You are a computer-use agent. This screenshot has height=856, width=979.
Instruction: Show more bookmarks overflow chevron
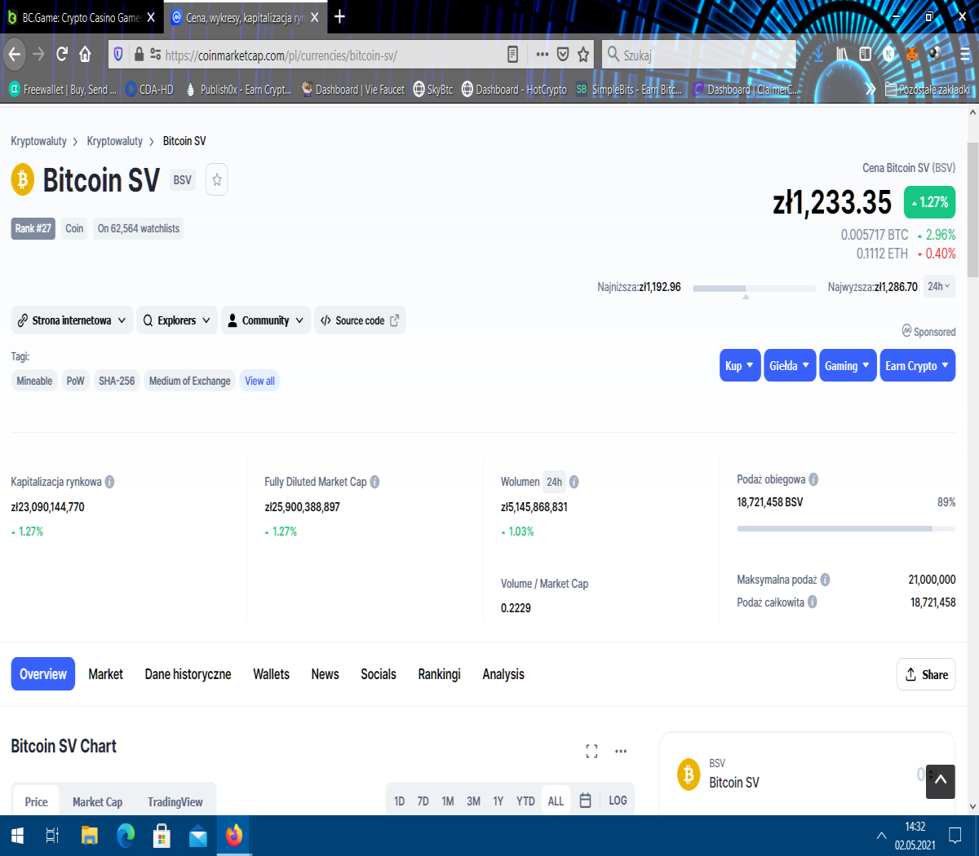(870, 90)
